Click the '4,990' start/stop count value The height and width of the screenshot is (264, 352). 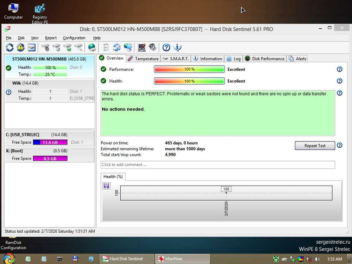pos(171,155)
